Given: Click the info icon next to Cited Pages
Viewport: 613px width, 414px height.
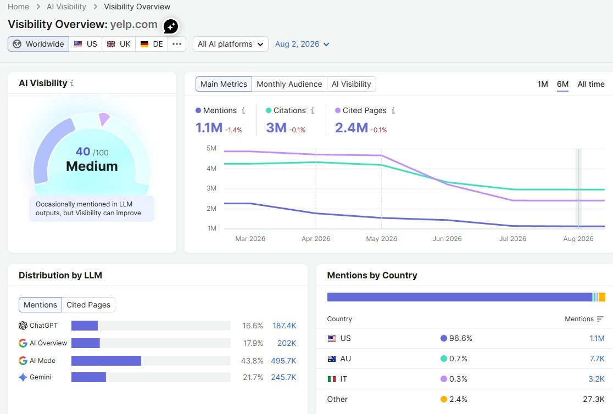Looking at the screenshot, I should click(x=393, y=110).
